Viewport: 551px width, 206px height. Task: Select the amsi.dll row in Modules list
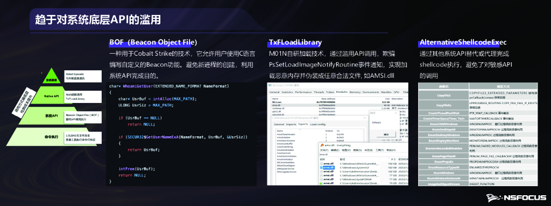(x=340, y=106)
